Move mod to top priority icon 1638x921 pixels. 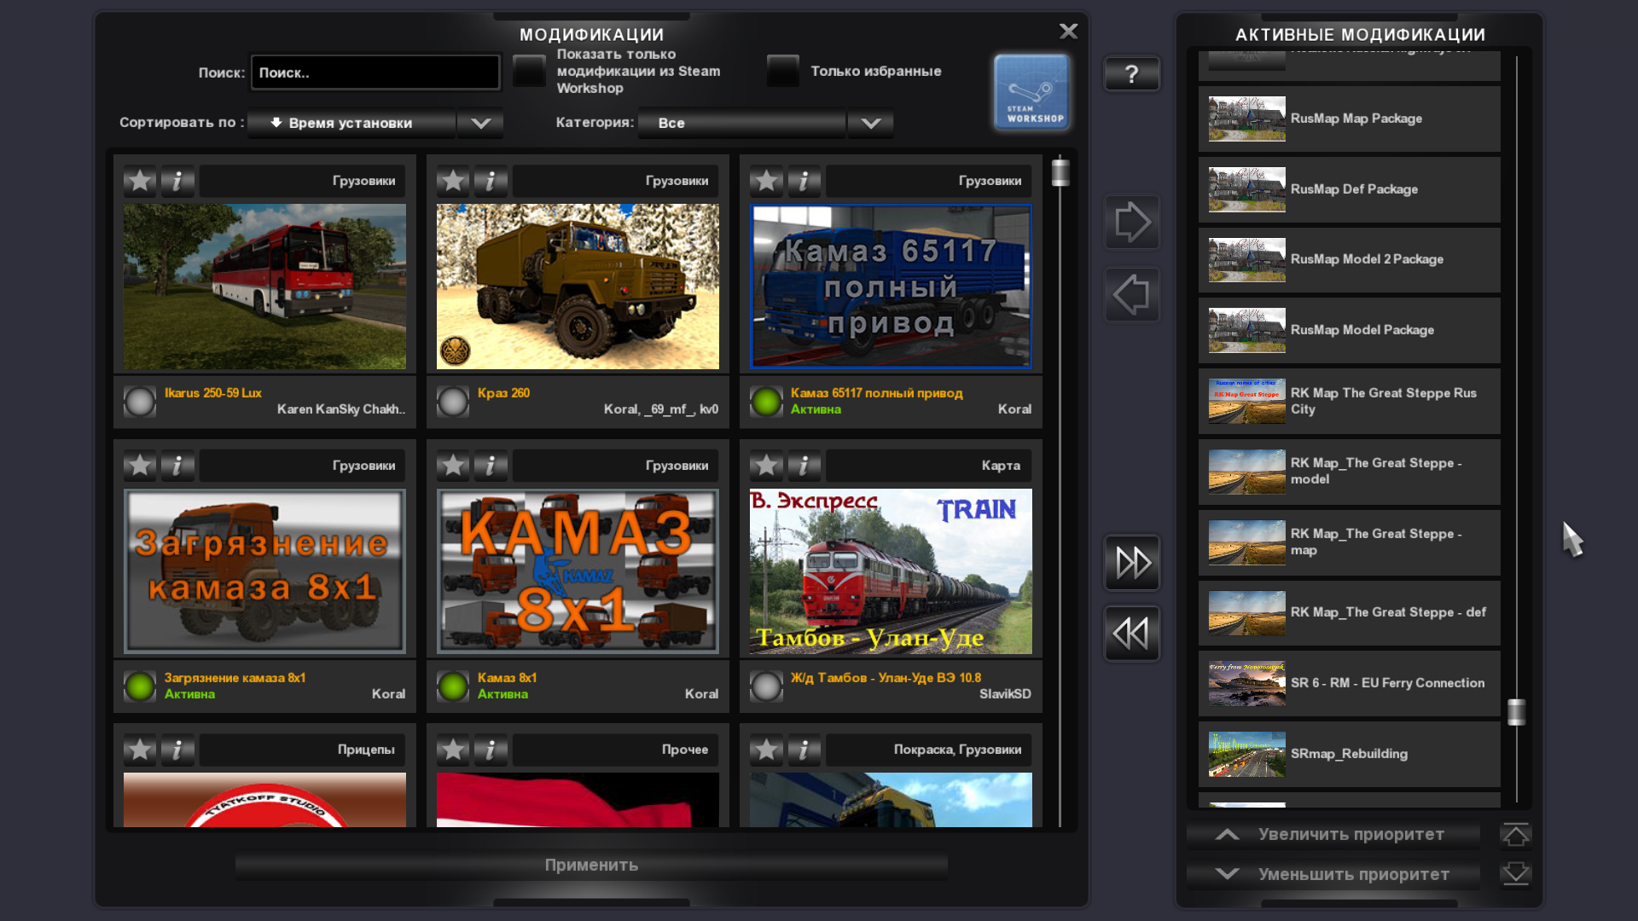[x=1516, y=835]
